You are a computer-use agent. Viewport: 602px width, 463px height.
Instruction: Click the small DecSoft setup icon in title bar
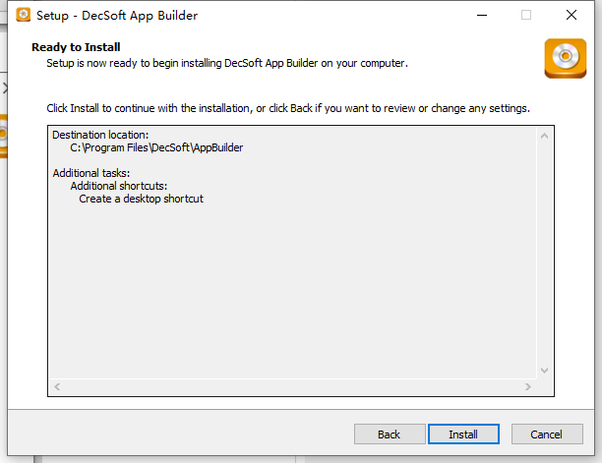coord(23,15)
